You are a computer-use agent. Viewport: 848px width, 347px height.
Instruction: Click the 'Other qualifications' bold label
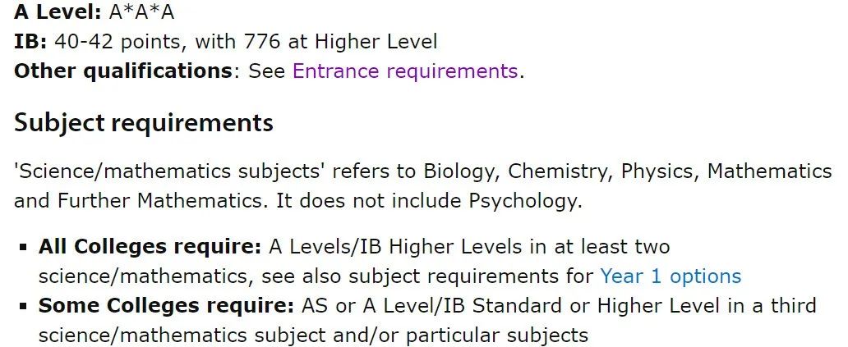coord(122,71)
